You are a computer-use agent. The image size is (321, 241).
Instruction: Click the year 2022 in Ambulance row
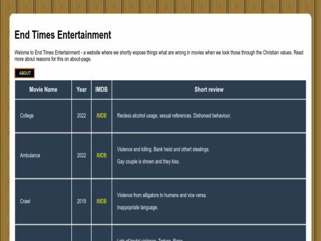coord(81,155)
